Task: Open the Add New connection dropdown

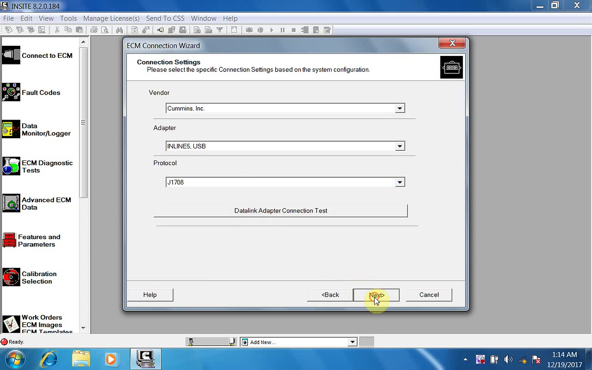Action: (352, 342)
